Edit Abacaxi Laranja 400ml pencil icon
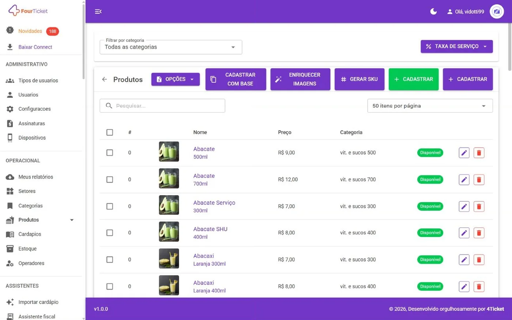 [464, 286]
